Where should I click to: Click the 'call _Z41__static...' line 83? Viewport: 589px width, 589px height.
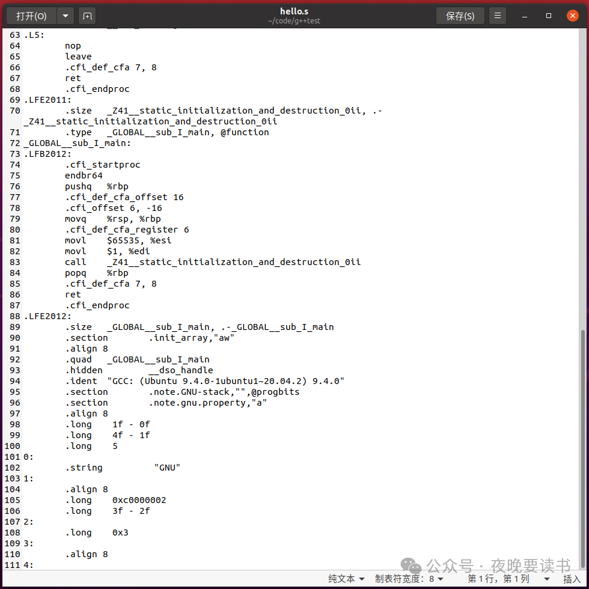213,262
